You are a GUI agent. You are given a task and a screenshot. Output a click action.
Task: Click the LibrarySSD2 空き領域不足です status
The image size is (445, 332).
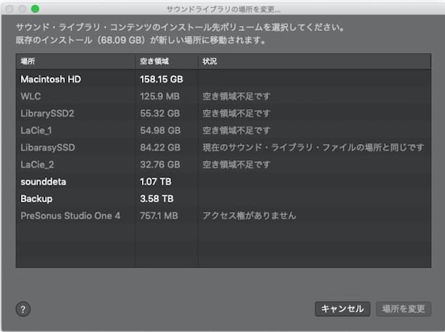click(236, 113)
